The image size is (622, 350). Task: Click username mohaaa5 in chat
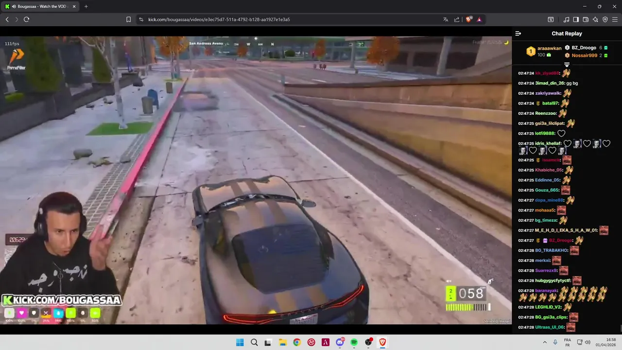(545, 210)
